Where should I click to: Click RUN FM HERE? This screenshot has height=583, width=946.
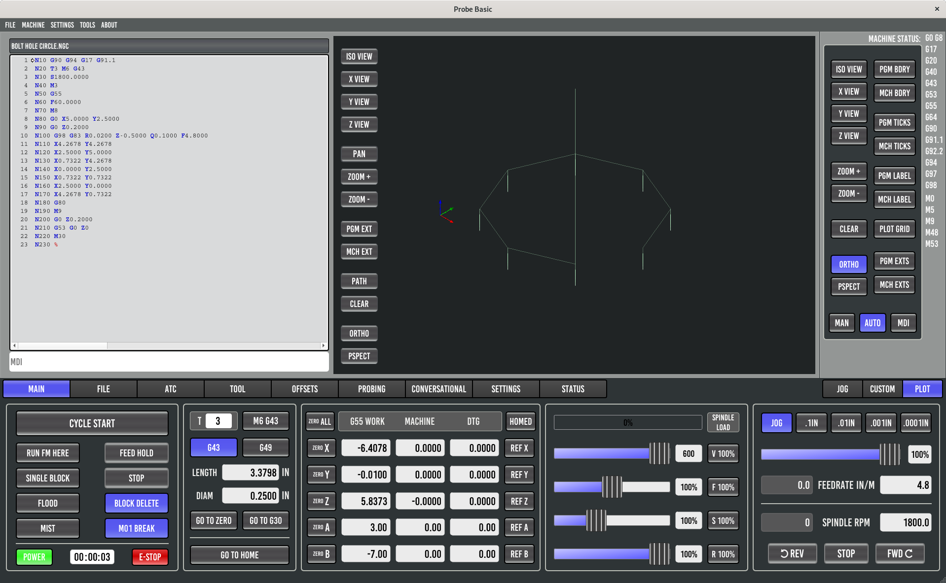click(48, 453)
